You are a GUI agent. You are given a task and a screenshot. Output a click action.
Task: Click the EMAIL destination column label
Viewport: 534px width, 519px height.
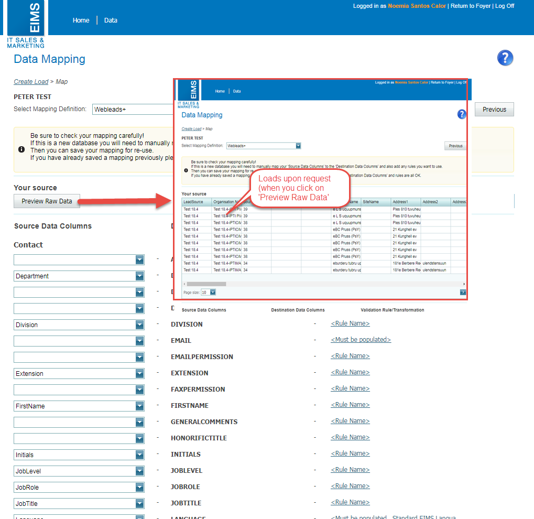pos(181,341)
